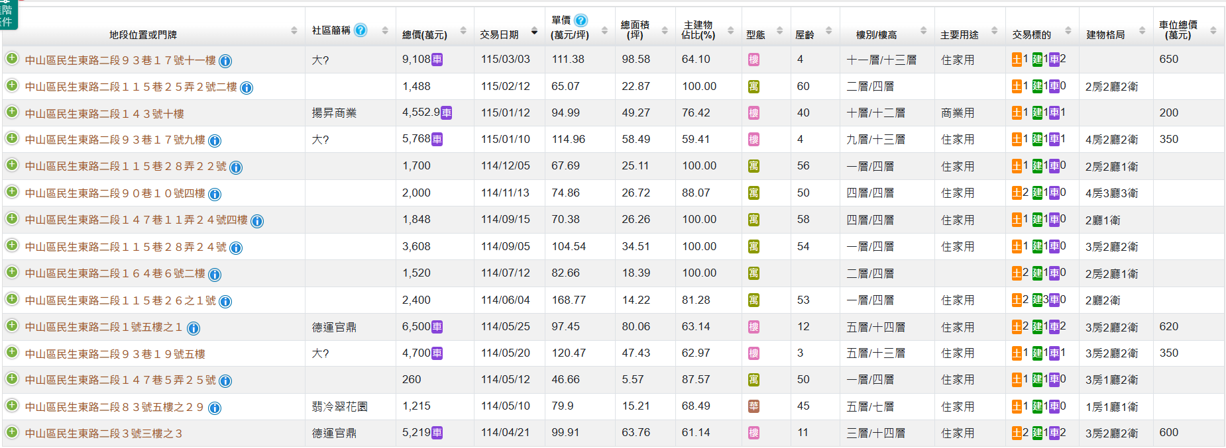Screen dimensions: 1226x448
Task: Open info icon for 115巷25弄2號二樓
Action: [247, 87]
